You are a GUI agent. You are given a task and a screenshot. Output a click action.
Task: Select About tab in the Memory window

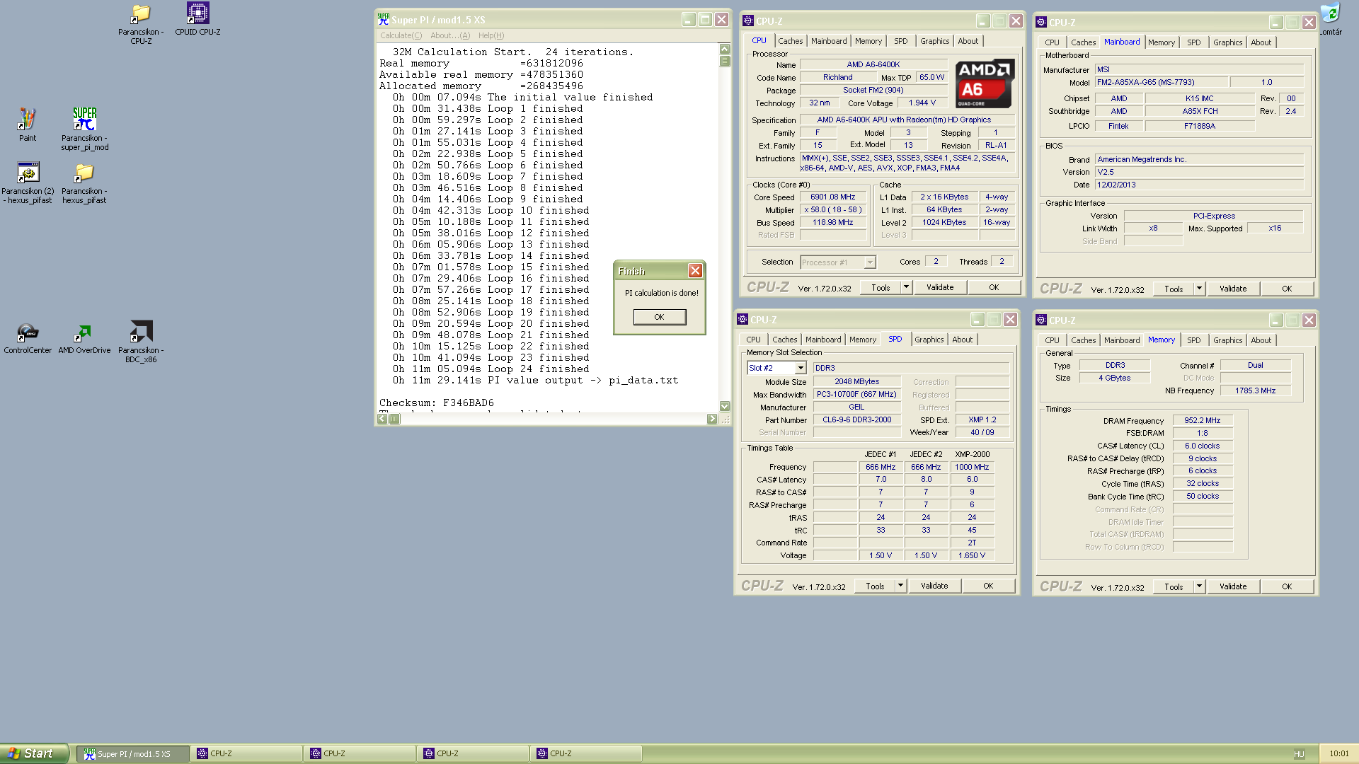pyautogui.click(x=1261, y=340)
